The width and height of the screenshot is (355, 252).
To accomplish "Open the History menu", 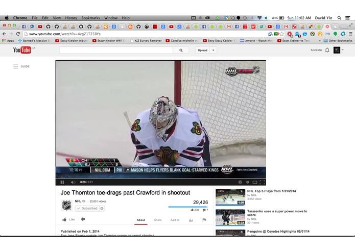I will 71,18.
